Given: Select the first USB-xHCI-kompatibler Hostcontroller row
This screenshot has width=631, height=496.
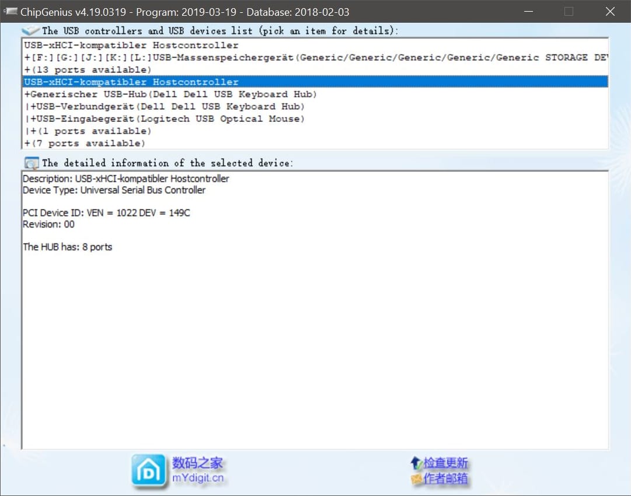Looking at the screenshot, I should [315, 45].
